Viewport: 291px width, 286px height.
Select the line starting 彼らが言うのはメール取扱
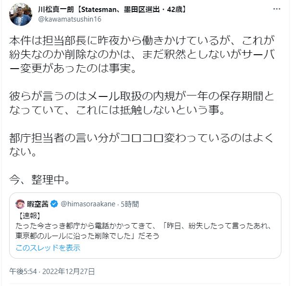[x=141, y=96]
